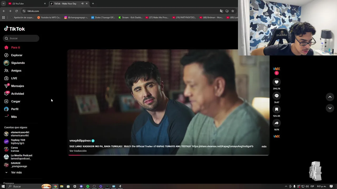Screen dimensions: 337x189
Task: Close the YouTube tab
Action: (x=45, y=4)
